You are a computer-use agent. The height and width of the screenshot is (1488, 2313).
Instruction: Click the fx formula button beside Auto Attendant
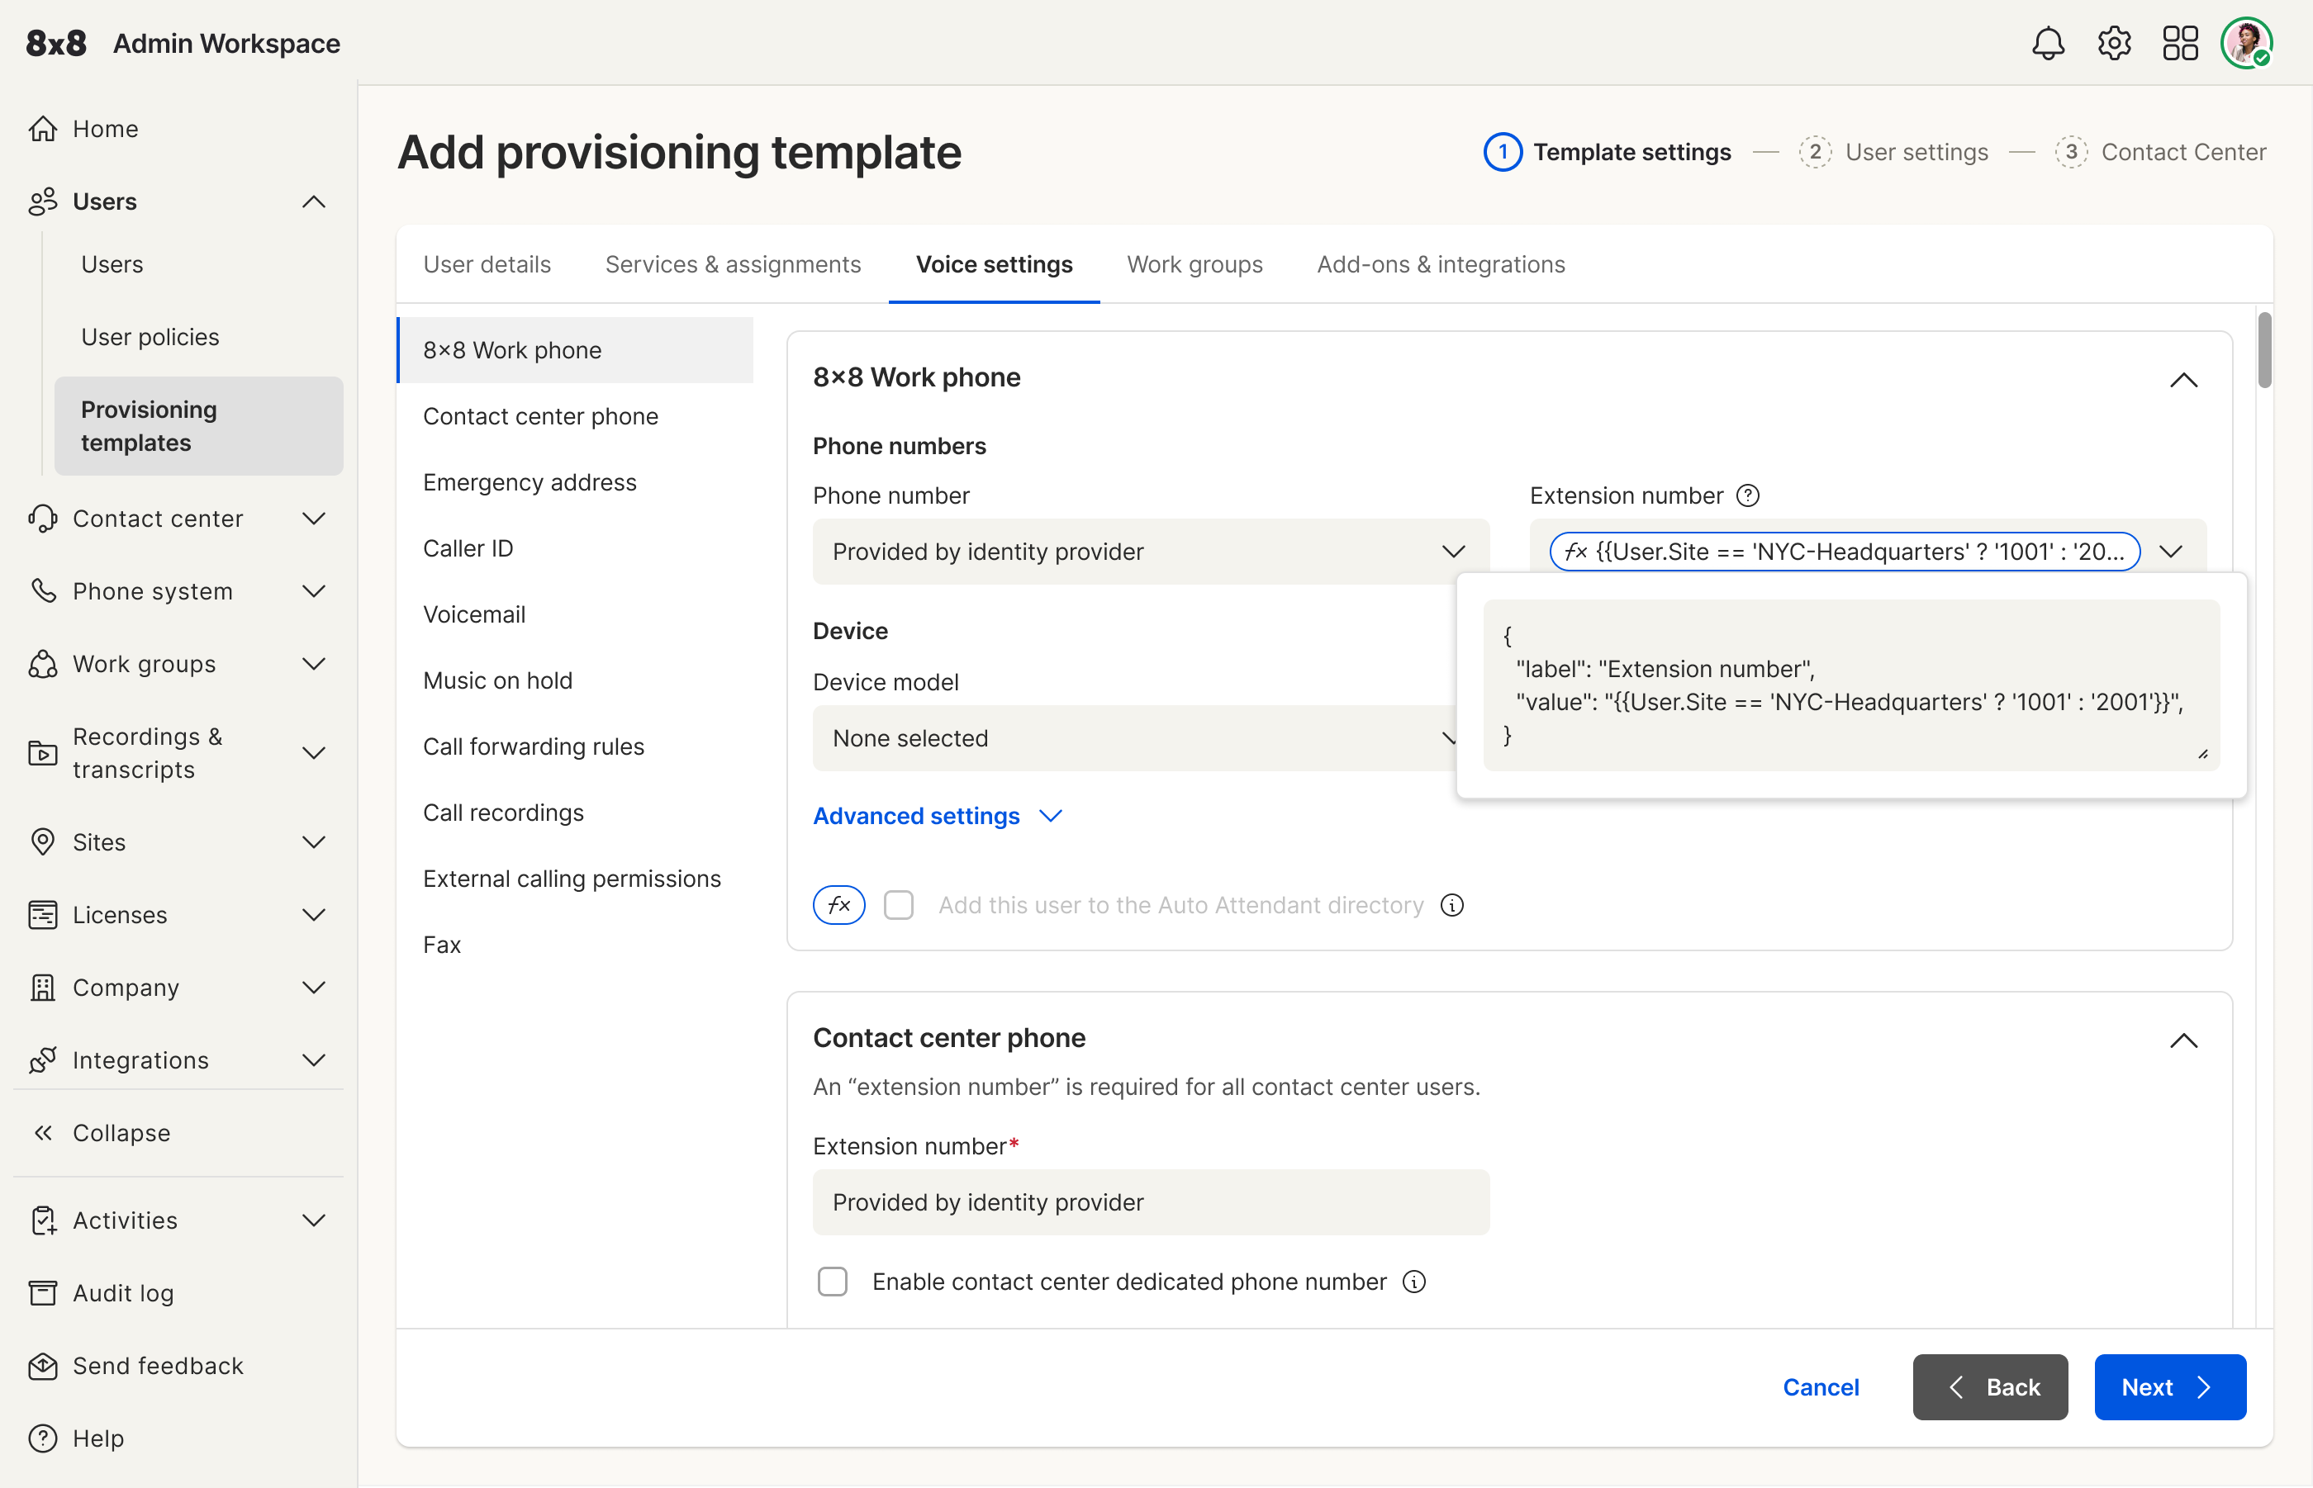839,905
